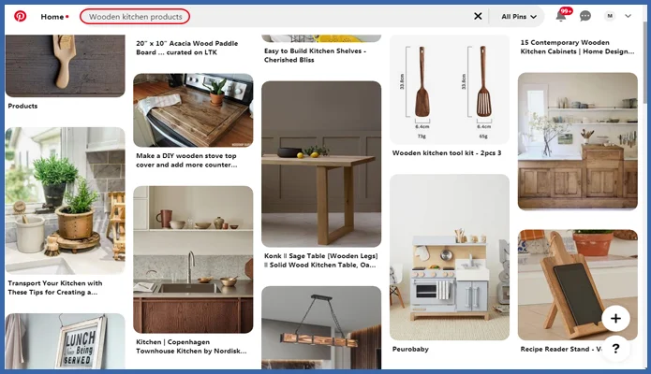Click the Wooden kitchen products search field
Image resolution: width=651 pixels, height=374 pixels.
136,16
